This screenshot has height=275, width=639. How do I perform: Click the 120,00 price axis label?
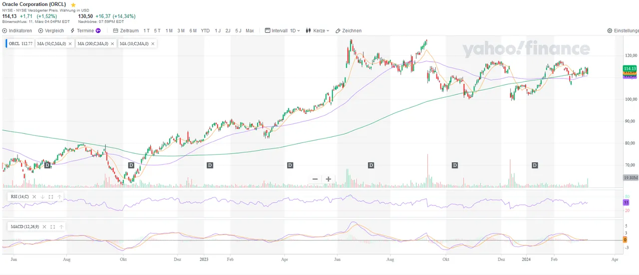click(x=631, y=55)
